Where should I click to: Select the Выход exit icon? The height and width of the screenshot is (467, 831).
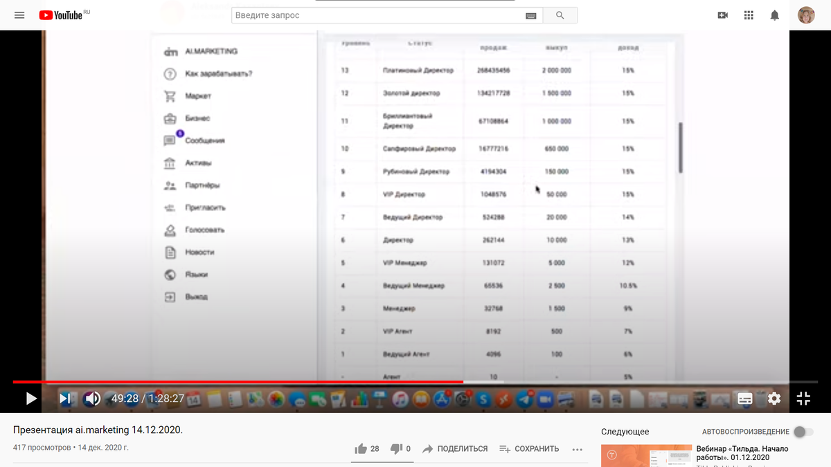tap(170, 297)
